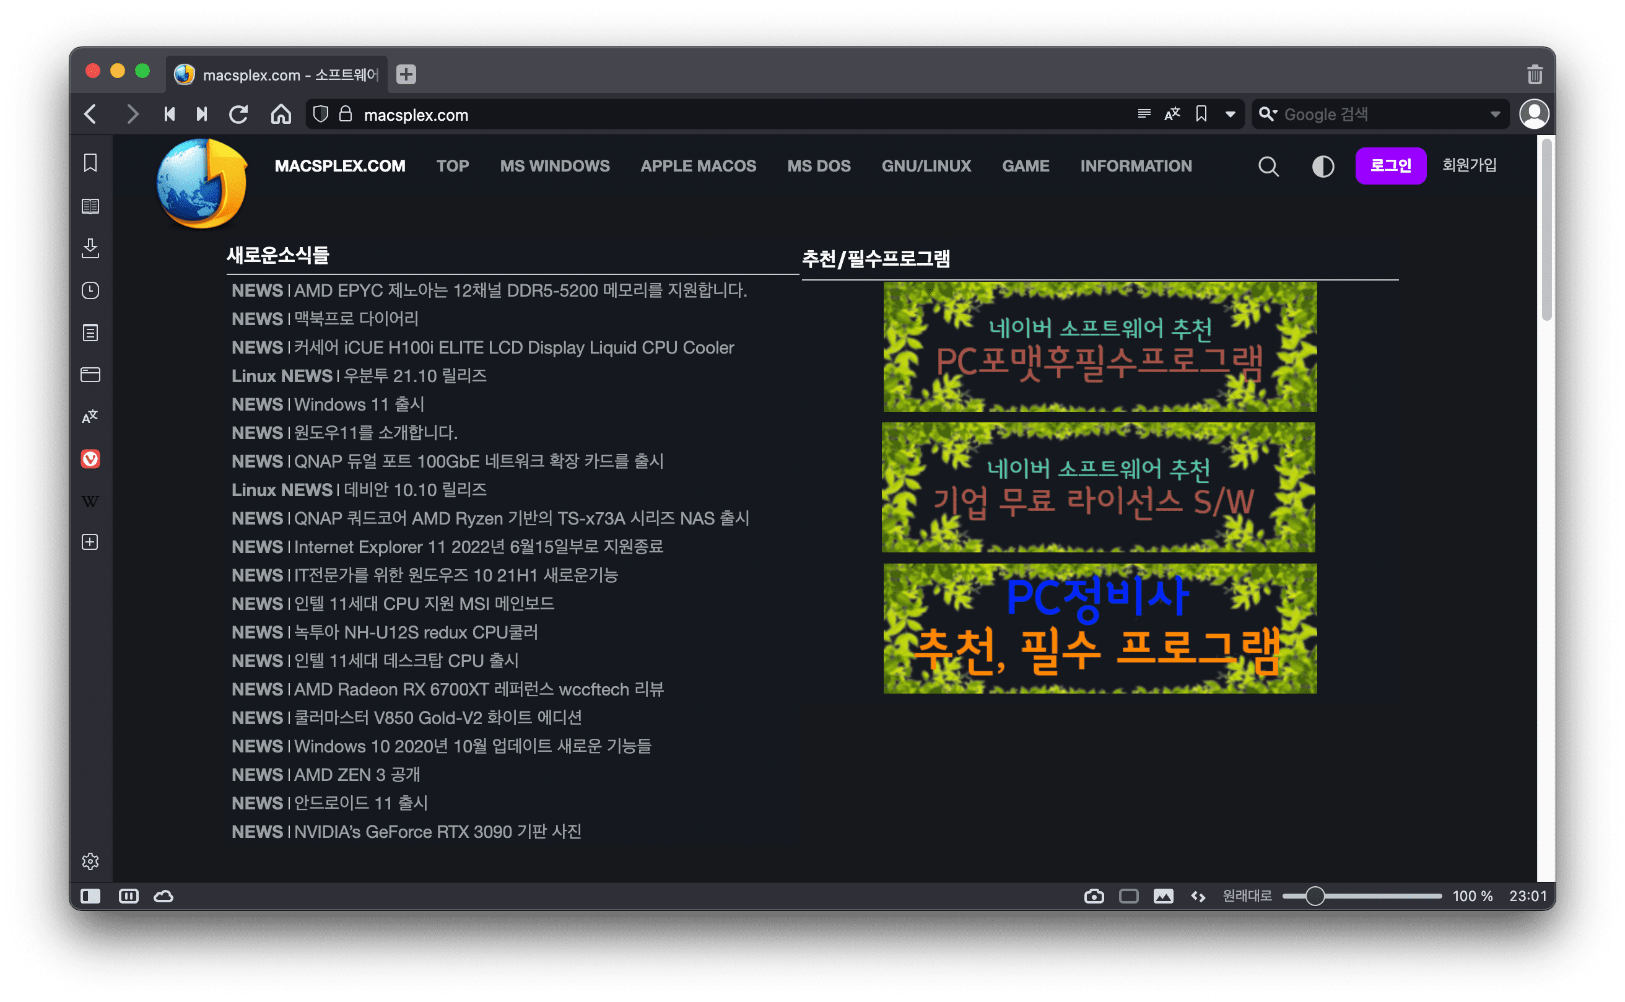
Task: Click the purple 로그인 button
Action: [x=1390, y=166]
